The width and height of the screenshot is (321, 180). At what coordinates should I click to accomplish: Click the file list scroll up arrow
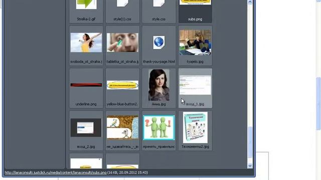[x=250, y=2]
